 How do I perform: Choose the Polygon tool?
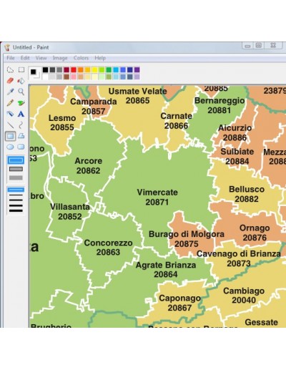21,136
